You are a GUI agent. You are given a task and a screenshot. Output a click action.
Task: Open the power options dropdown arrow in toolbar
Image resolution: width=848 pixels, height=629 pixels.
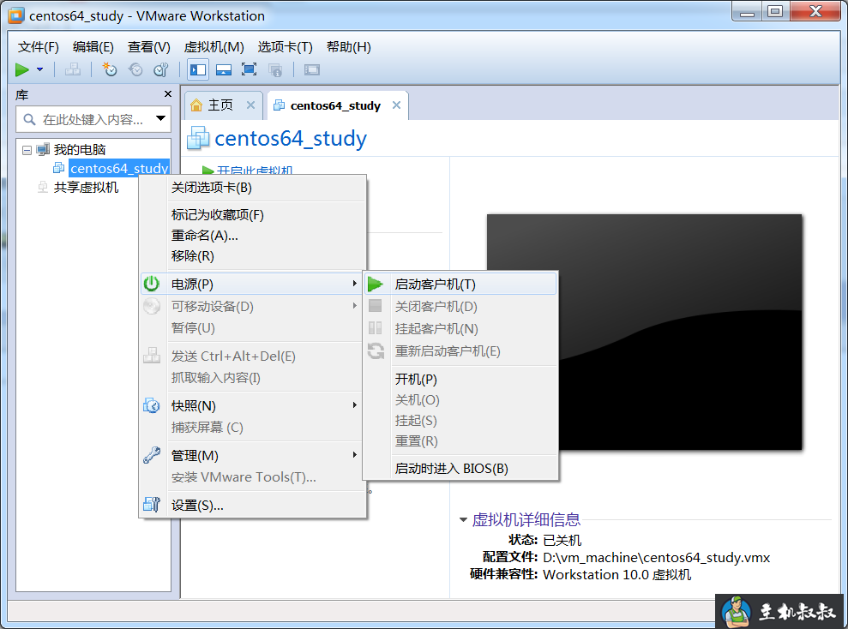[39, 69]
